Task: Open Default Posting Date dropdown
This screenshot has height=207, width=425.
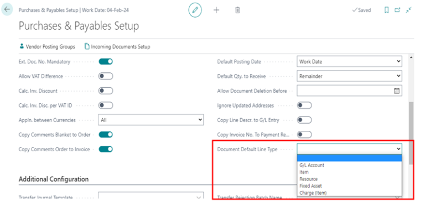Action: click(x=349, y=62)
